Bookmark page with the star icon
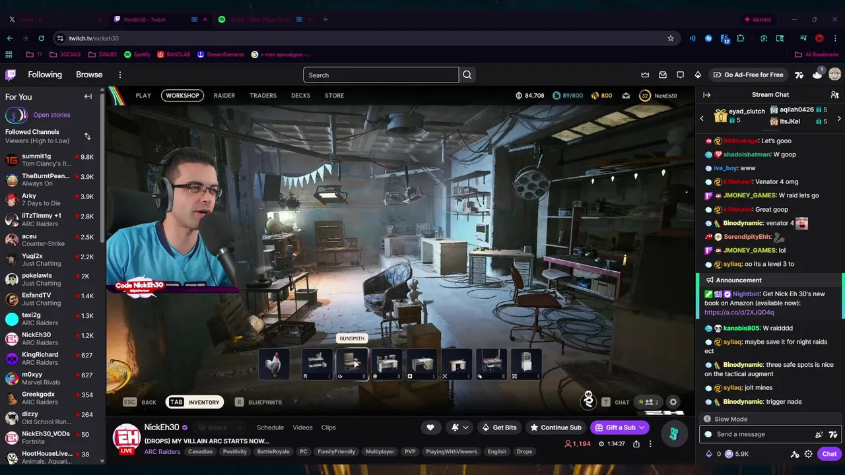Image resolution: width=845 pixels, height=475 pixels. click(671, 38)
